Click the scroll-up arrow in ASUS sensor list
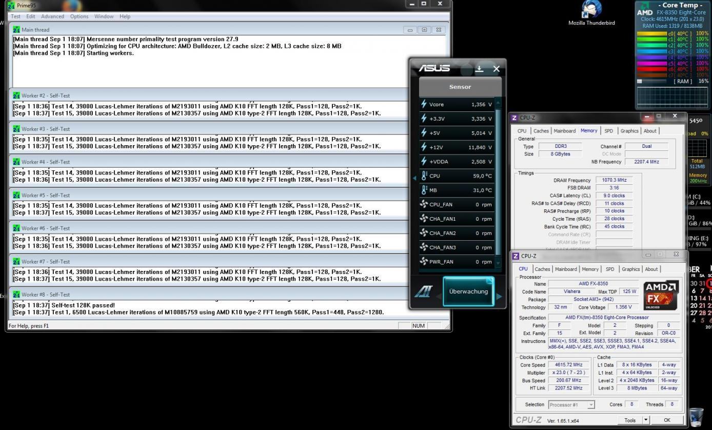 tap(498, 102)
